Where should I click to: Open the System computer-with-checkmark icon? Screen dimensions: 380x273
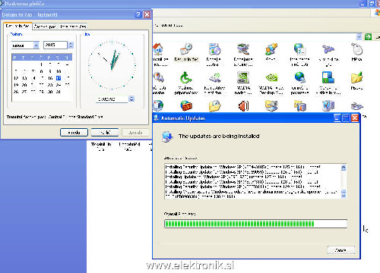328,105
